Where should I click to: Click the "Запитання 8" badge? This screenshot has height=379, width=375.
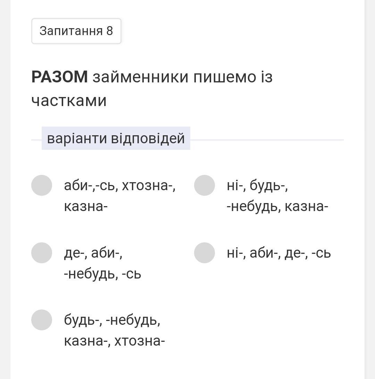[x=76, y=31]
